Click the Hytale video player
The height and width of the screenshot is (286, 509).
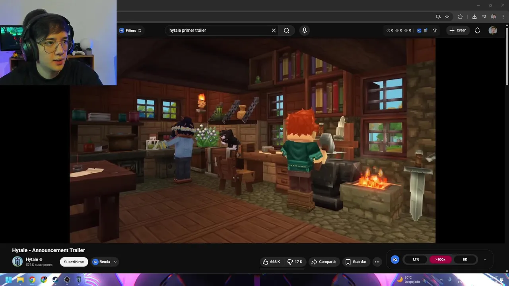click(x=253, y=140)
